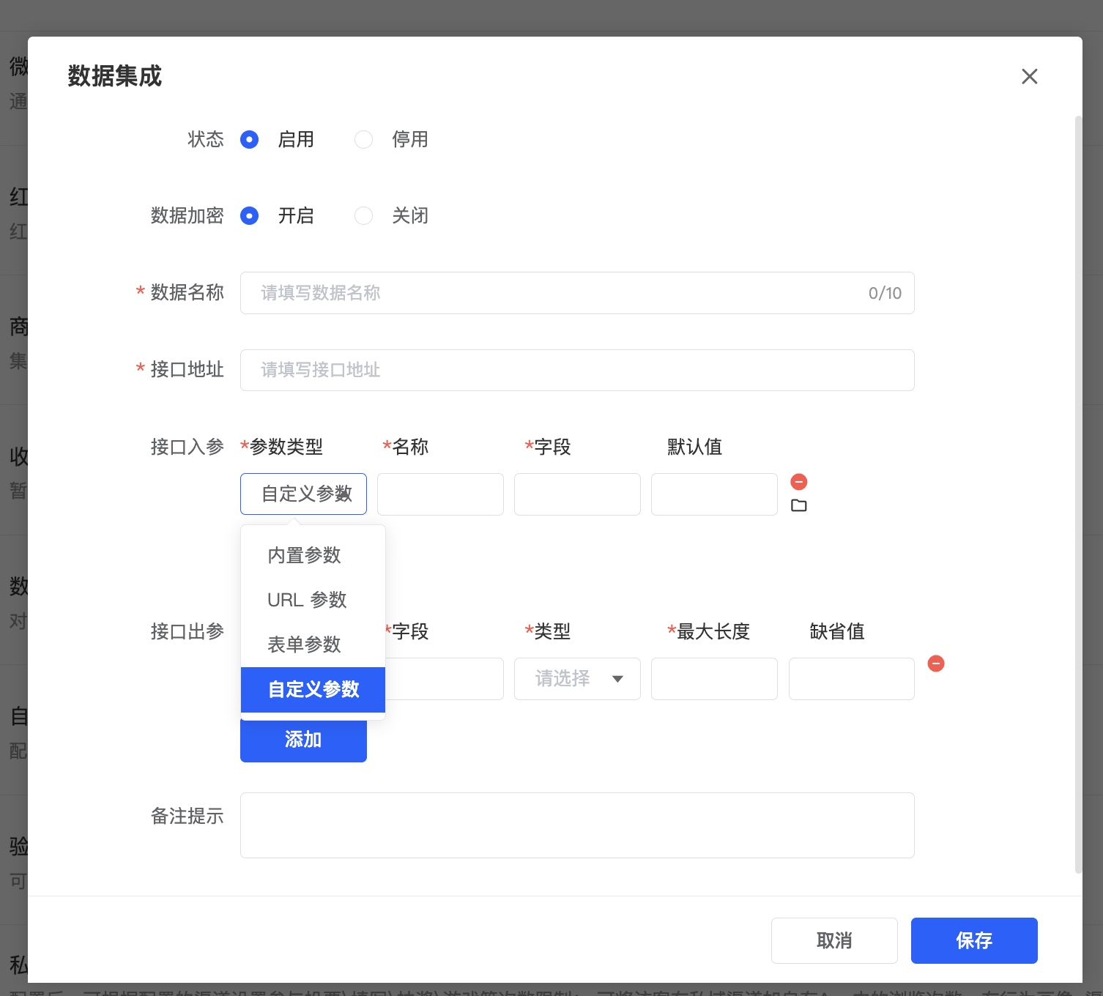Turn on data encryption with 开启 radio

coord(250,216)
